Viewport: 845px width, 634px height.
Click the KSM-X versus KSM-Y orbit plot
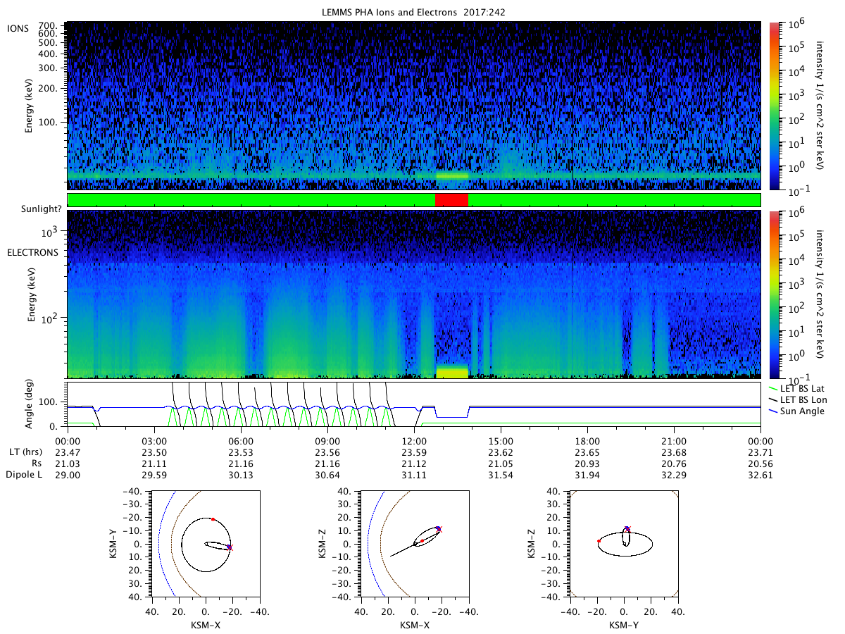[205, 544]
